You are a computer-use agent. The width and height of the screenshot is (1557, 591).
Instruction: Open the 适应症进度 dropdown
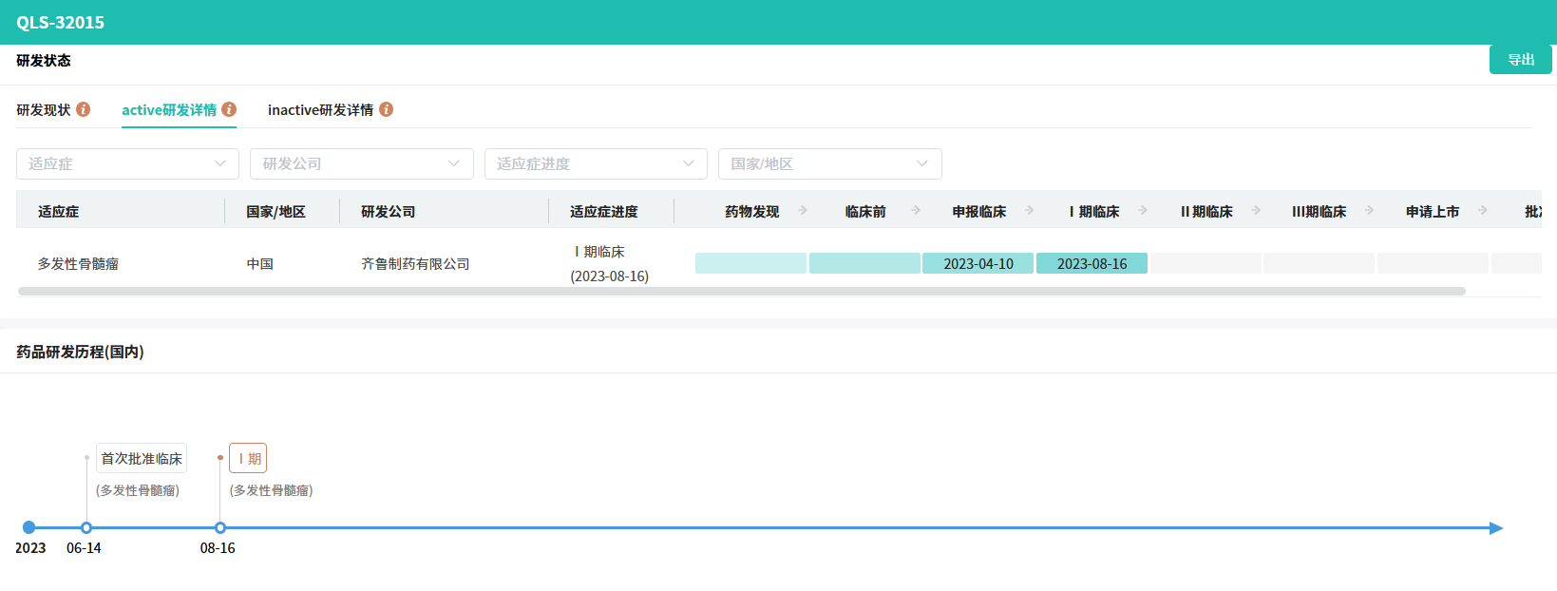[596, 163]
